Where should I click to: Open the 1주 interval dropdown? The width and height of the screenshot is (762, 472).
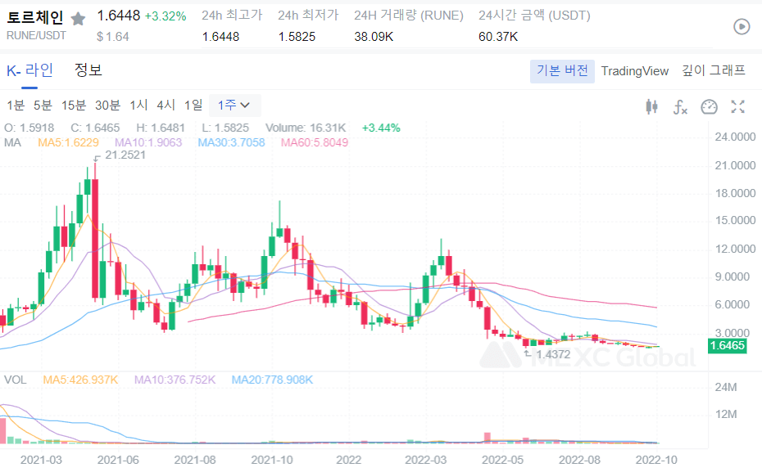coord(234,106)
